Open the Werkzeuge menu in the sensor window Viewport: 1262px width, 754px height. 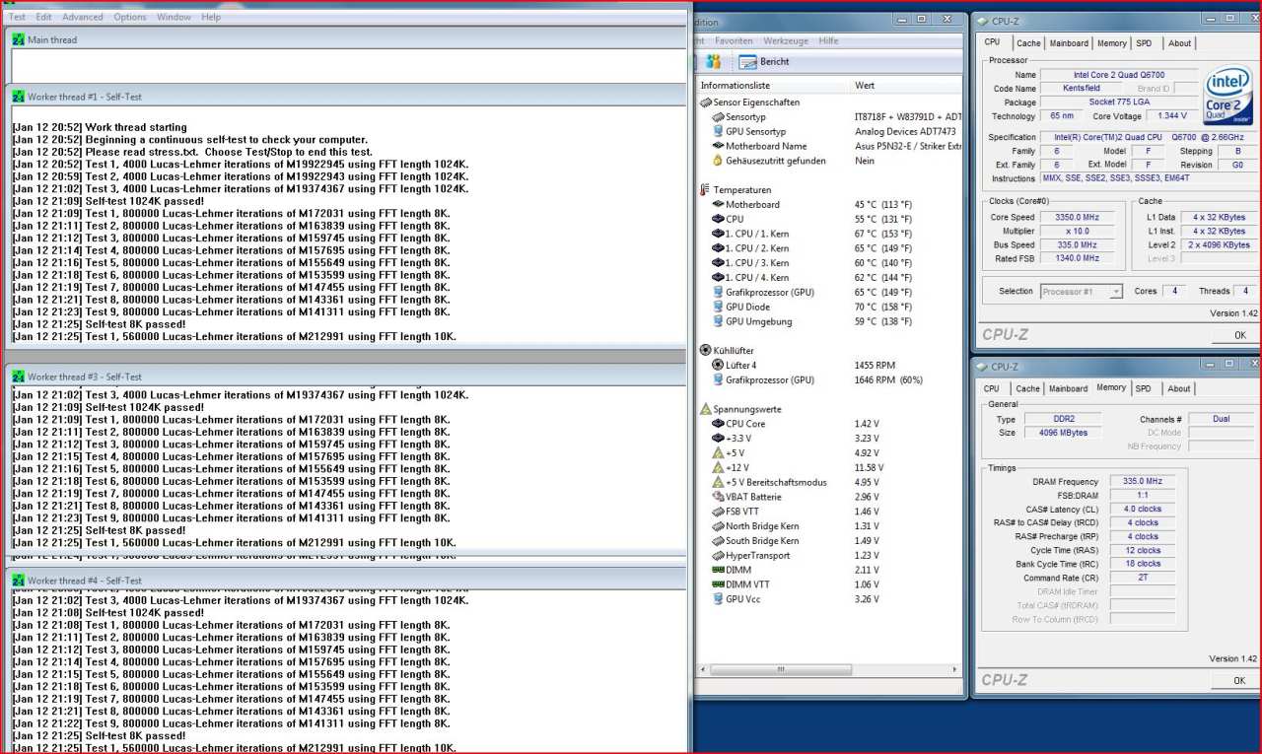[x=786, y=40]
